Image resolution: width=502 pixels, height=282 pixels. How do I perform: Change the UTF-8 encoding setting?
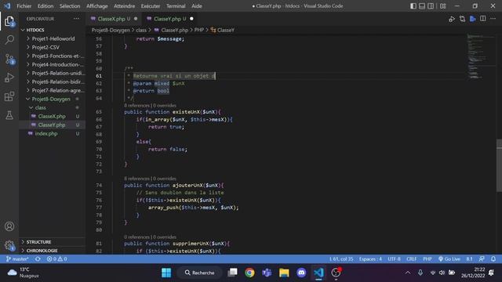click(x=394, y=259)
